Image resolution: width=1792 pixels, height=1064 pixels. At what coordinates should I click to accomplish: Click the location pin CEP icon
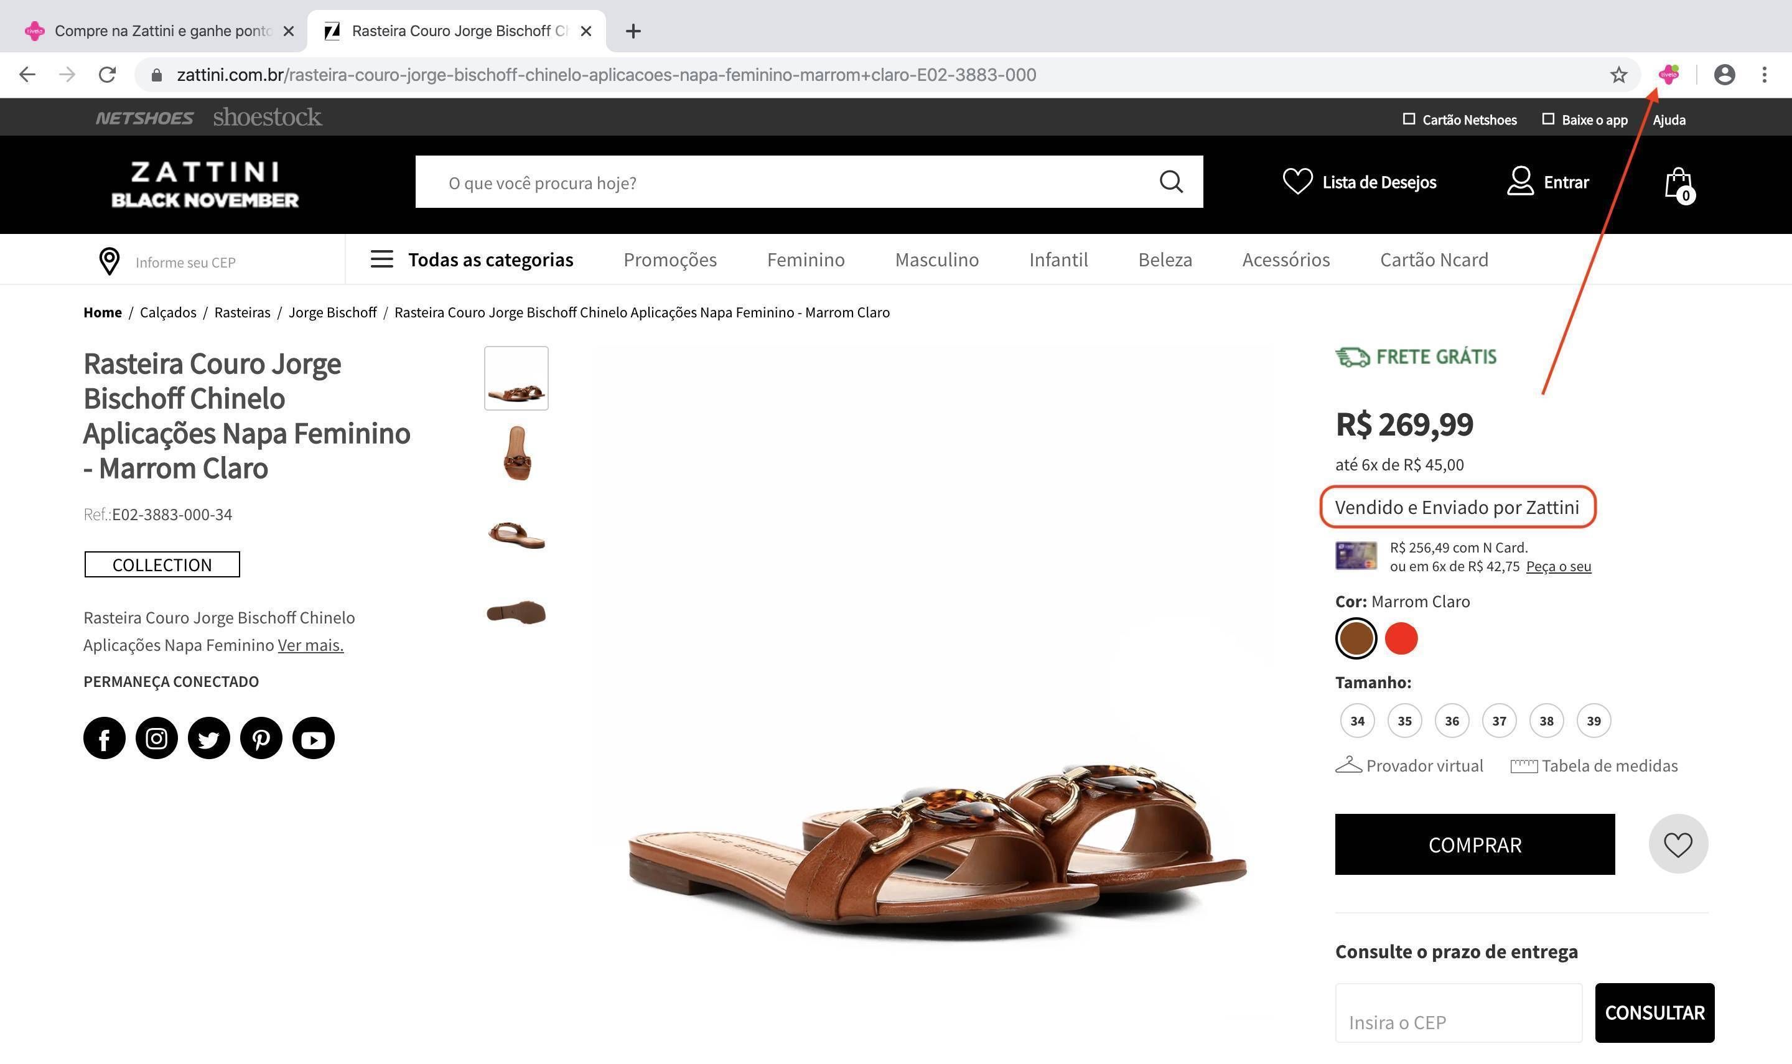[109, 262]
